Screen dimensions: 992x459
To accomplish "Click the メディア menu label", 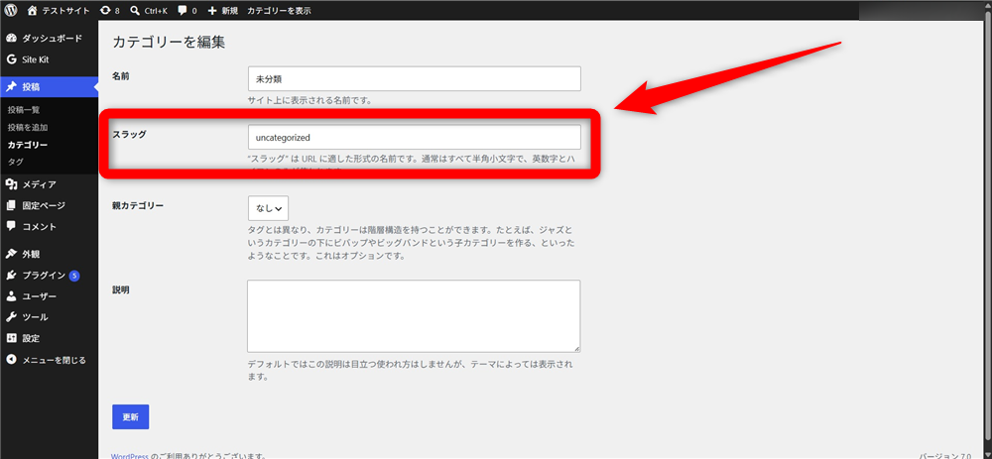I will point(40,184).
